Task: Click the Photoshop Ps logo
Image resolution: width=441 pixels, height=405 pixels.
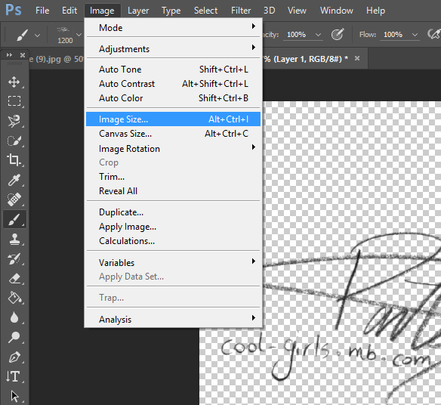Action: pyautogui.click(x=14, y=10)
